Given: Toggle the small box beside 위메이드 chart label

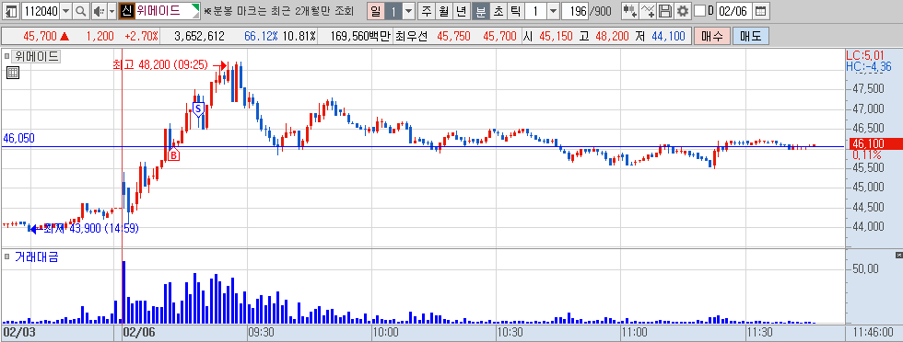Looking at the screenshot, I should 7,56.
